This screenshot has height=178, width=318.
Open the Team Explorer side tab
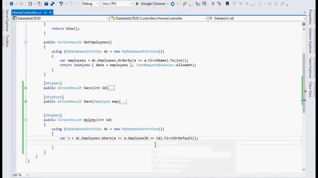[310, 67]
